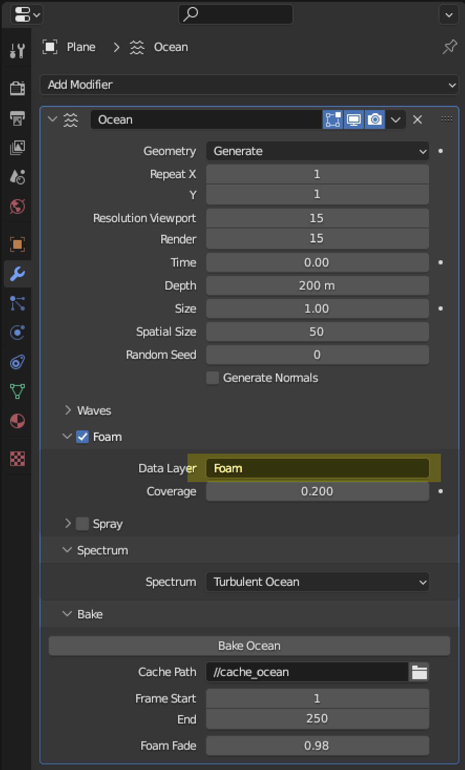Open the Tool properties tab
This screenshot has height=770, width=465.
click(17, 51)
